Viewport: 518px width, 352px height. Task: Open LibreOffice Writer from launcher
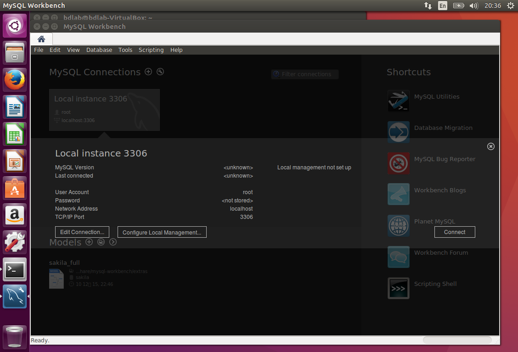pos(15,107)
